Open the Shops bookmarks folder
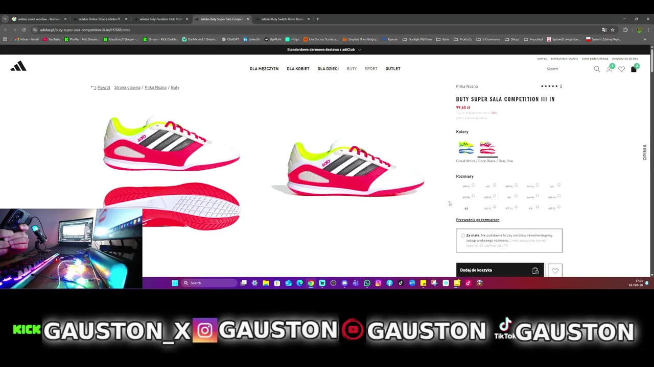Screen dimensions: 654x367 pyautogui.click(x=512, y=39)
